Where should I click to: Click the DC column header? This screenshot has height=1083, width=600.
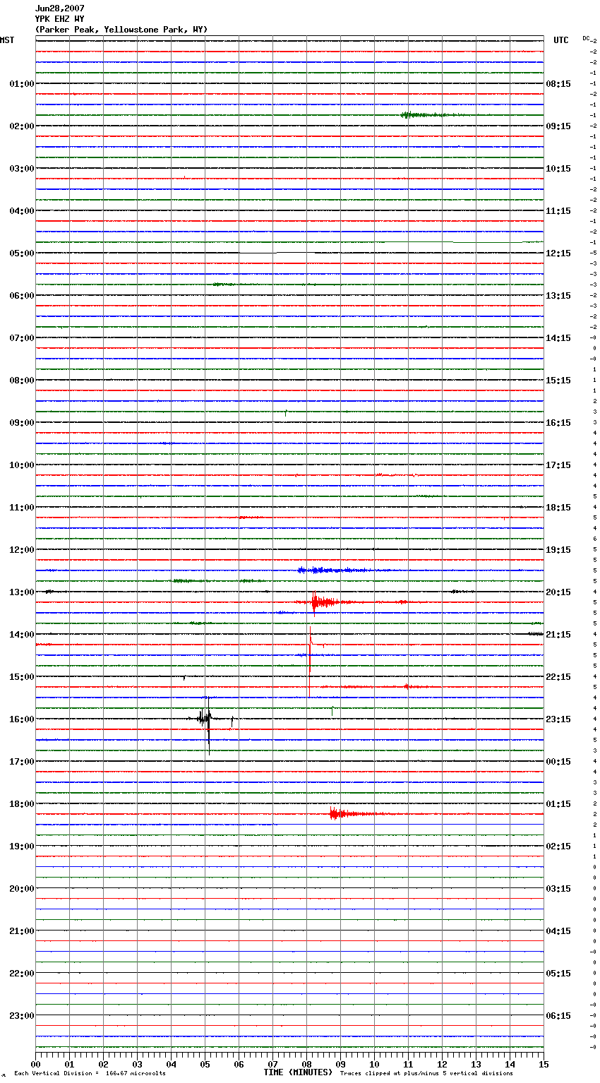coord(586,38)
